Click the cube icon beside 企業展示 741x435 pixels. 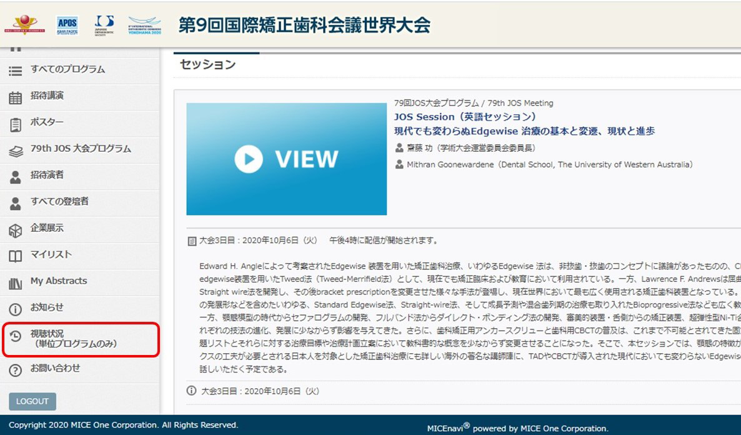(x=16, y=231)
